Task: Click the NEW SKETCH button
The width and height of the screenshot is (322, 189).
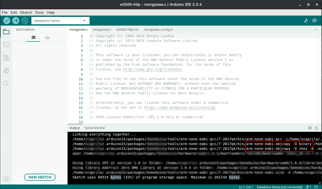Action: [40, 177]
